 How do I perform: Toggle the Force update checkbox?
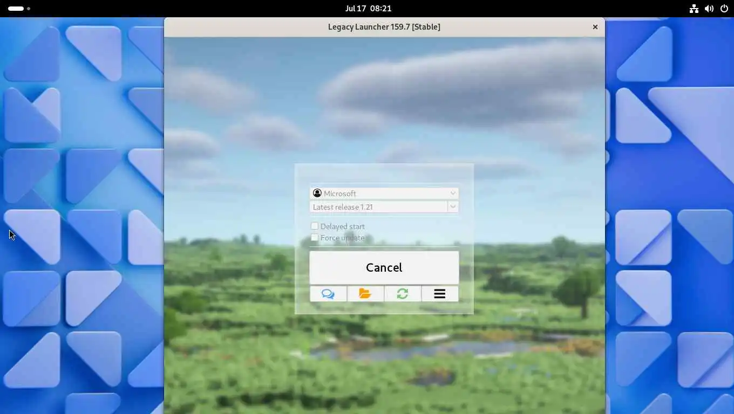tap(315, 237)
